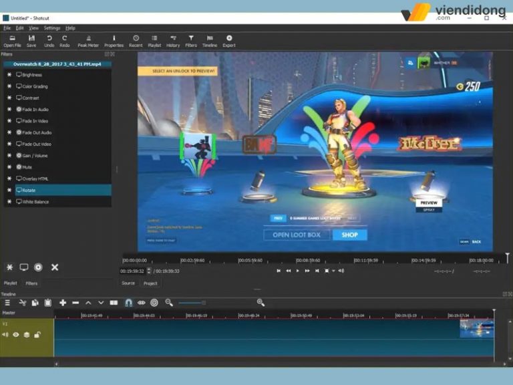Show video filters monitor icon
513x385 pixels.
24,267
